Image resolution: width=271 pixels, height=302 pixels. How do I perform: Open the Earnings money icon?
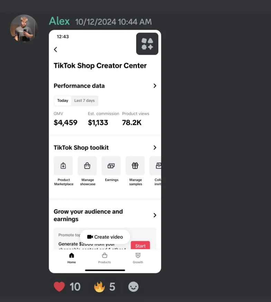coord(111,166)
